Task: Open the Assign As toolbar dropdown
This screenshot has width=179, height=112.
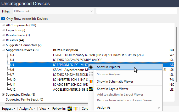Action: [x=27, y=109]
